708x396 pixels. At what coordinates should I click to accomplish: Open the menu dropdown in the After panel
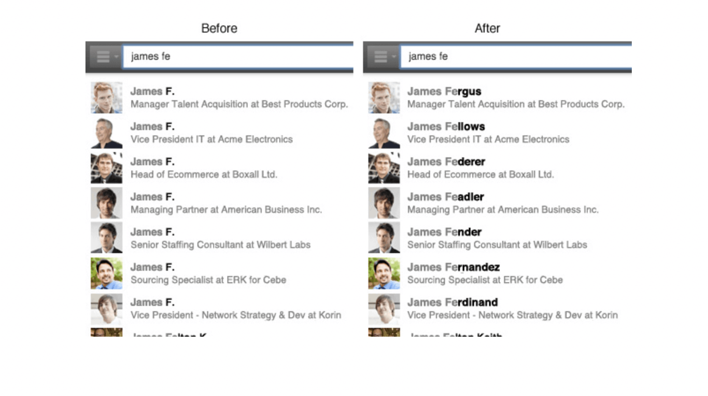[x=383, y=57]
